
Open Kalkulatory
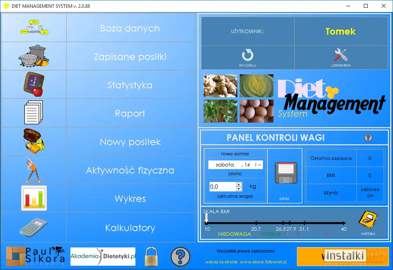(x=130, y=228)
